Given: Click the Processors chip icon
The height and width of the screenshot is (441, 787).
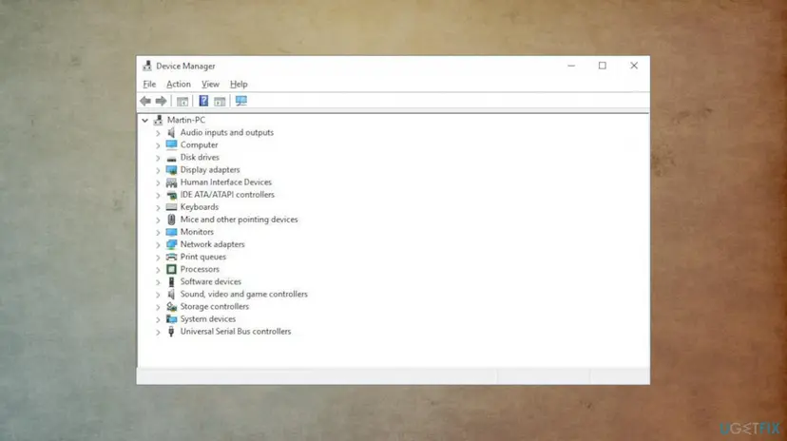Looking at the screenshot, I should [x=172, y=269].
